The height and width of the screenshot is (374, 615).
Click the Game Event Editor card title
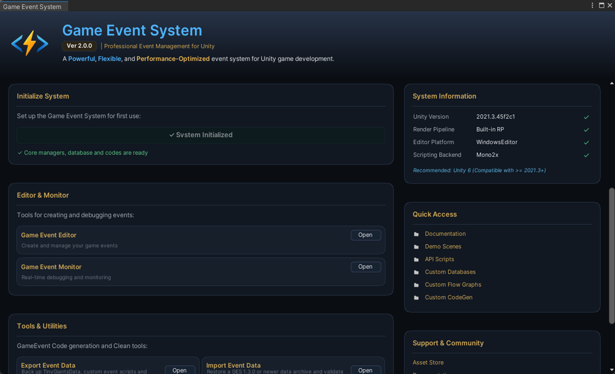point(49,235)
